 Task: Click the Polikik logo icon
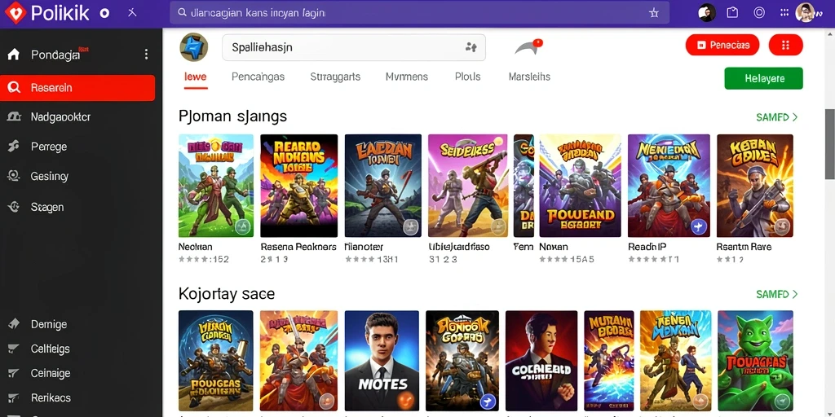tap(15, 13)
